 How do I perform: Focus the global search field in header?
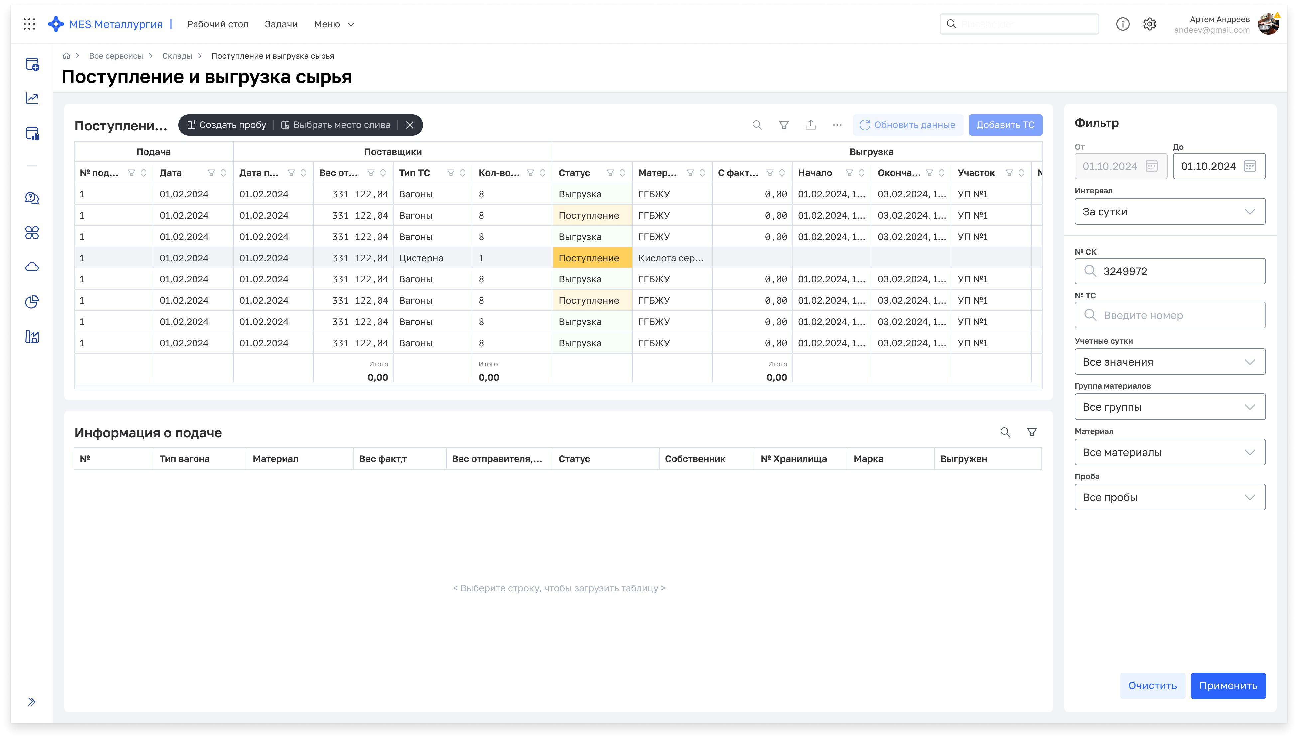coord(1019,24)
